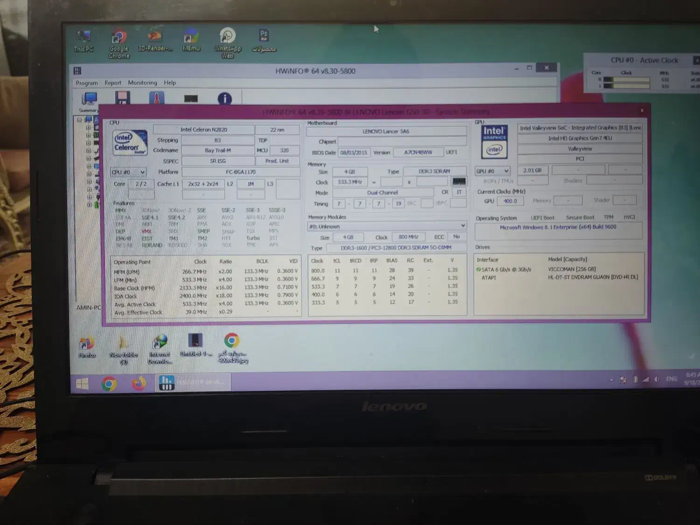Open the WhatsApp Web desktop shortcut
The width and height of the screenshot is (700, 525).
[227, 42]
